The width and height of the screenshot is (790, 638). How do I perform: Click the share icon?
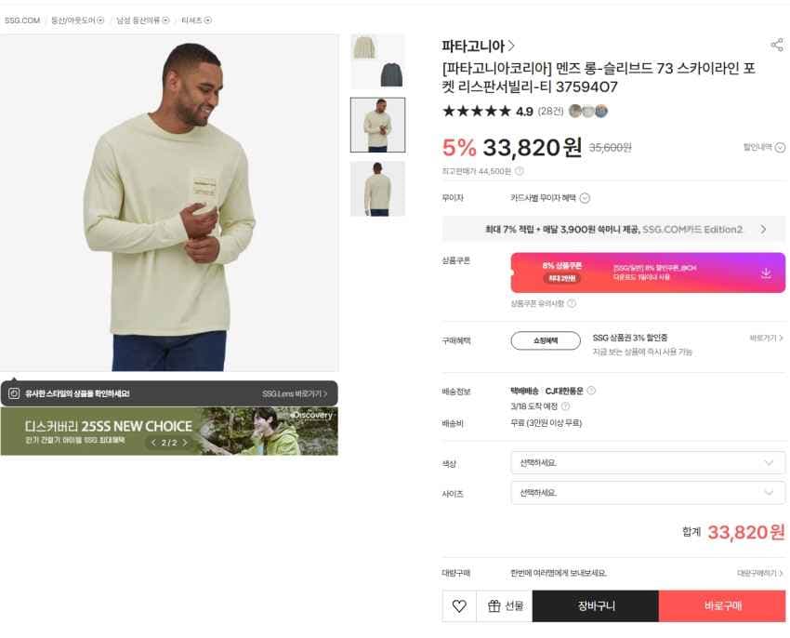pos(776,45)
